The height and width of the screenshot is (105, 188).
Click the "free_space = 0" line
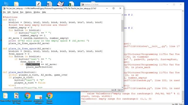coord(19,54)
